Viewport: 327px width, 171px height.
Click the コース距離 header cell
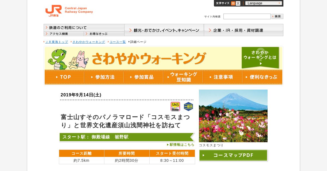[81, 153]
